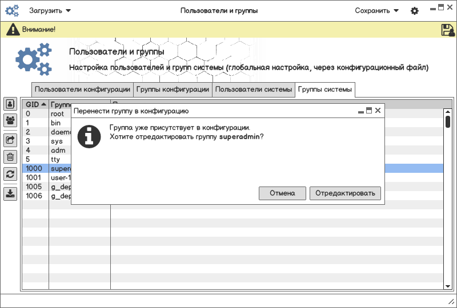Open the Сохранить dropdown menu
Viewport: 457px width, 308px height.
[376, 10]
